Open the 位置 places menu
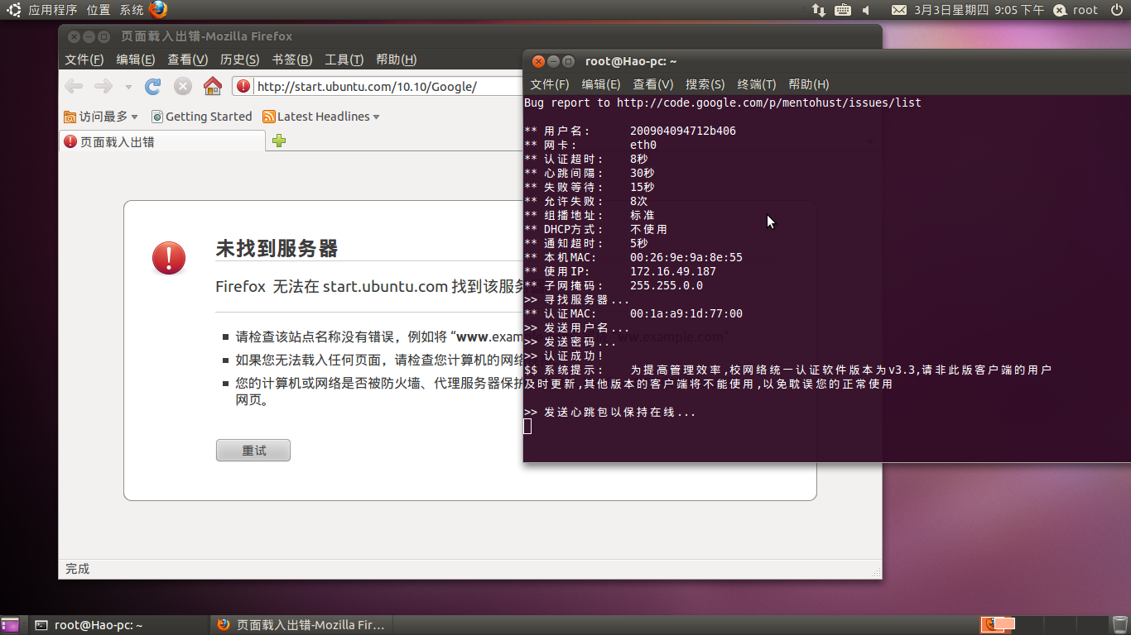Screen dimensions: 1131x635 [99, 10]
